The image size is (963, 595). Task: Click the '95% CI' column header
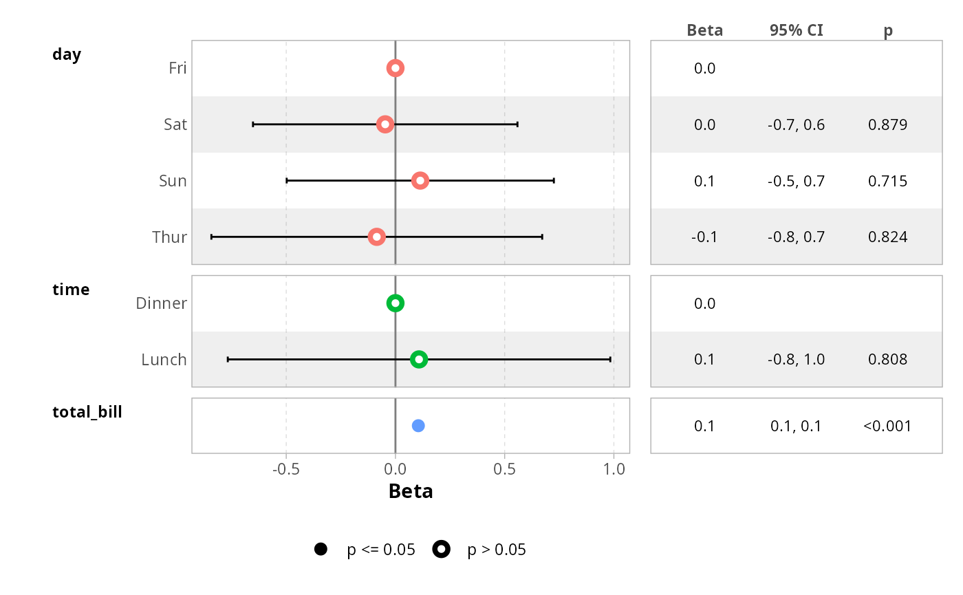(x=797, y=30)
